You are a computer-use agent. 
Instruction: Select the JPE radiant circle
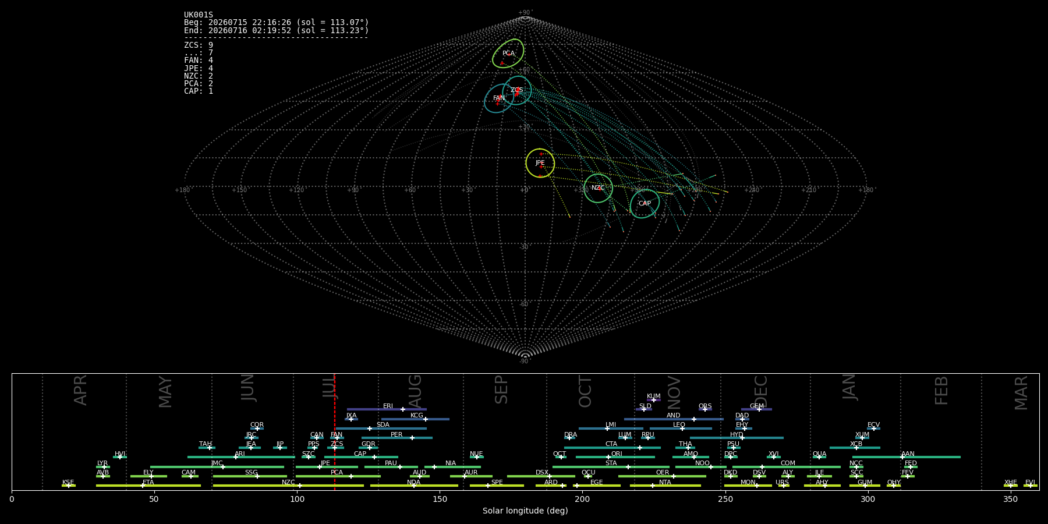click(540, 163)
